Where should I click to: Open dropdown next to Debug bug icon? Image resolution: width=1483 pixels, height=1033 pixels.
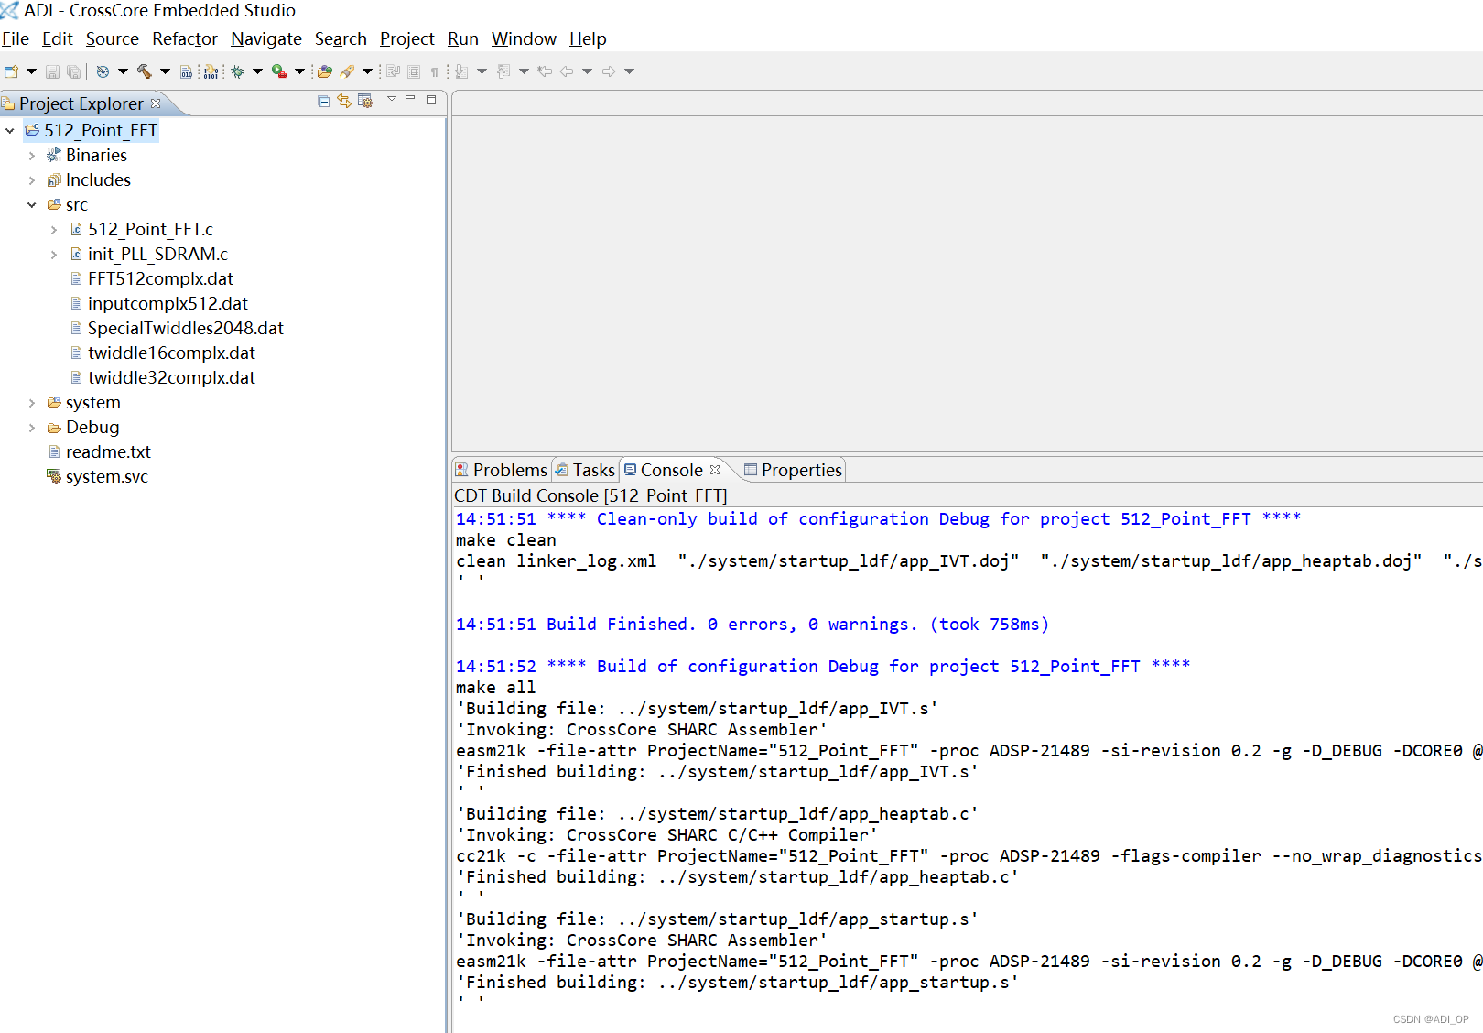257,71
